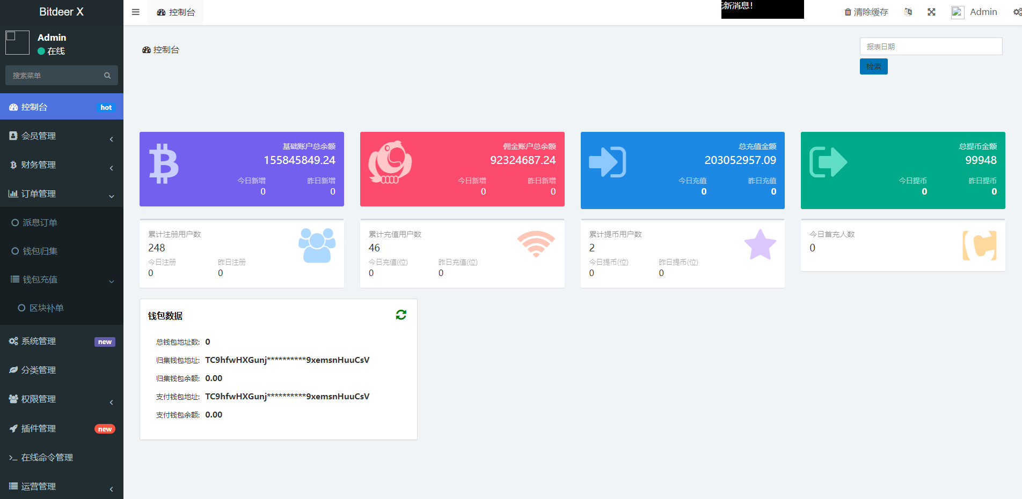The image size is (1022, 499).
Task: Click the 插件管理 rocket icon
Action: [13, 428]
